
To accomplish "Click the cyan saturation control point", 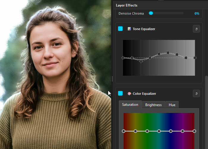I will pos(159,131).
